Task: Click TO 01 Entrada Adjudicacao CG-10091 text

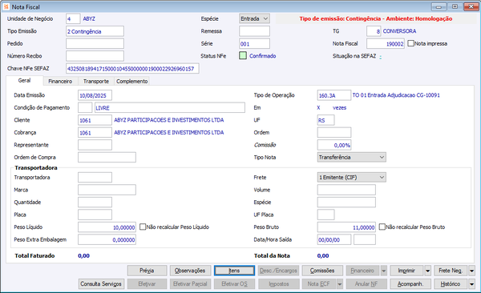Action: tap(396, 95)
